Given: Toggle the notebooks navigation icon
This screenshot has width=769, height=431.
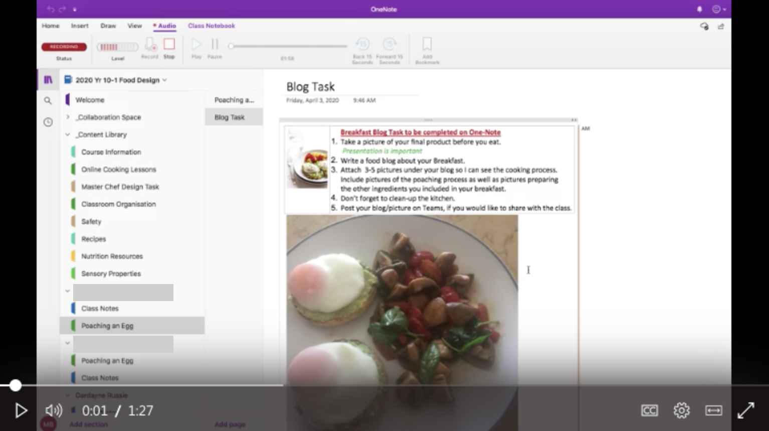Looking at the screenshot, I should tap(48, 80).
